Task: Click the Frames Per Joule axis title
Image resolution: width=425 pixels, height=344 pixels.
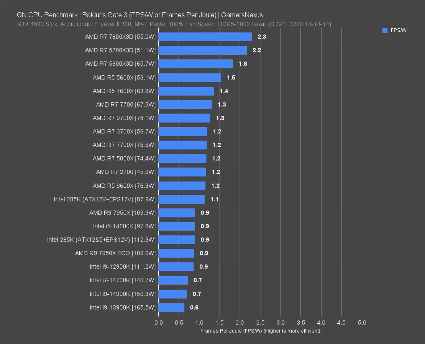Action: point(260,331)
